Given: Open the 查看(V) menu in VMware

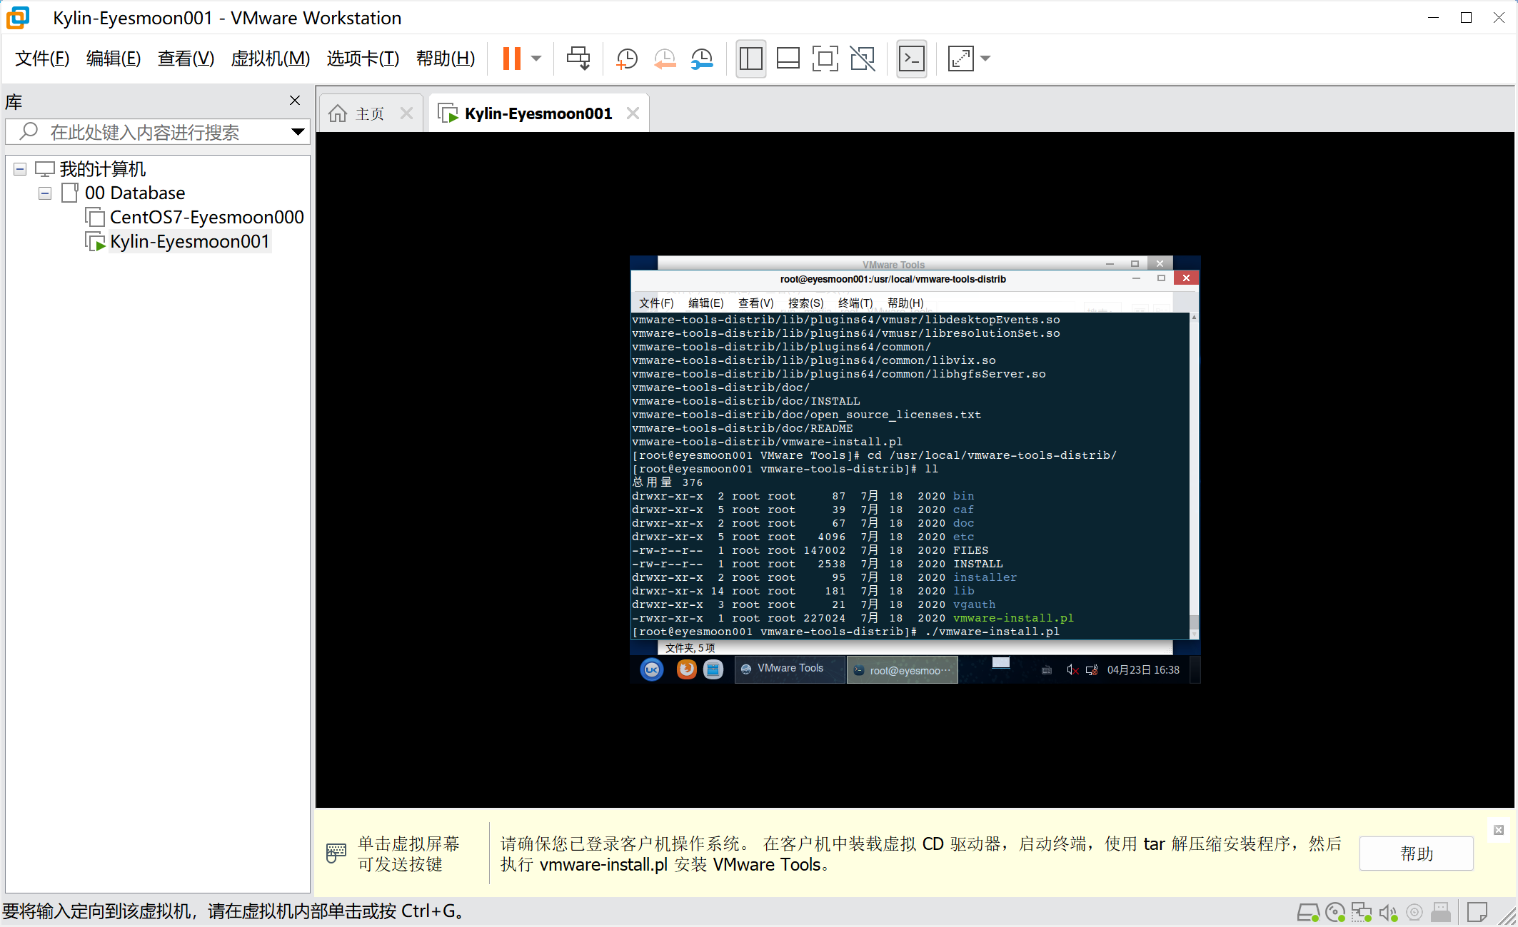Looking at the screenshot, I should (186, 59).
